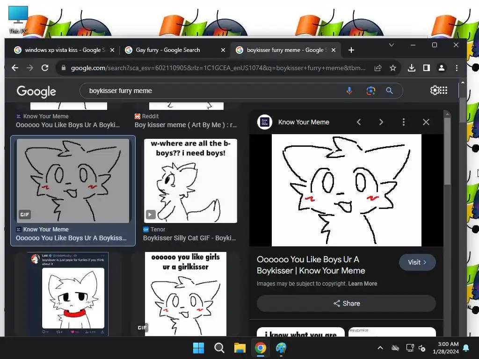The width and height of the screenshot is (479, 359).
Task: Click the Visit button
Action: point(417,262)
